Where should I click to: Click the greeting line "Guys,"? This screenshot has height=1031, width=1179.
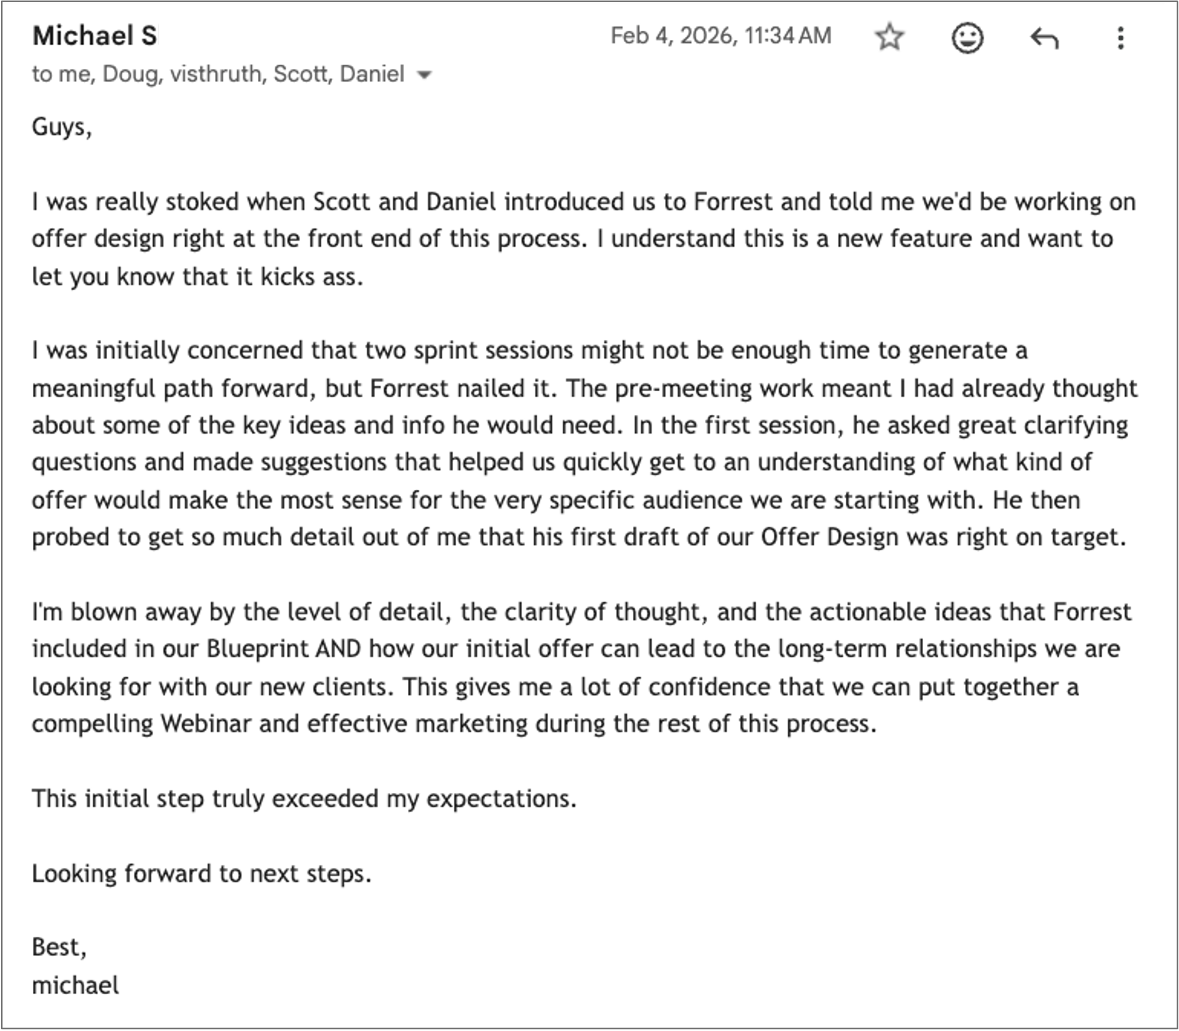tap(61, 126)
